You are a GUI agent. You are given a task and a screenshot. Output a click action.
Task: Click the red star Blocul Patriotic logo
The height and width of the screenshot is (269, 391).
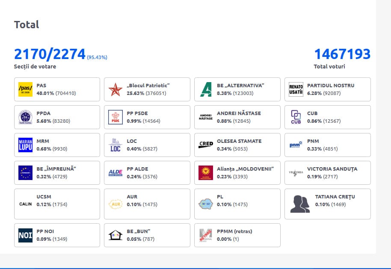point(116,89)
